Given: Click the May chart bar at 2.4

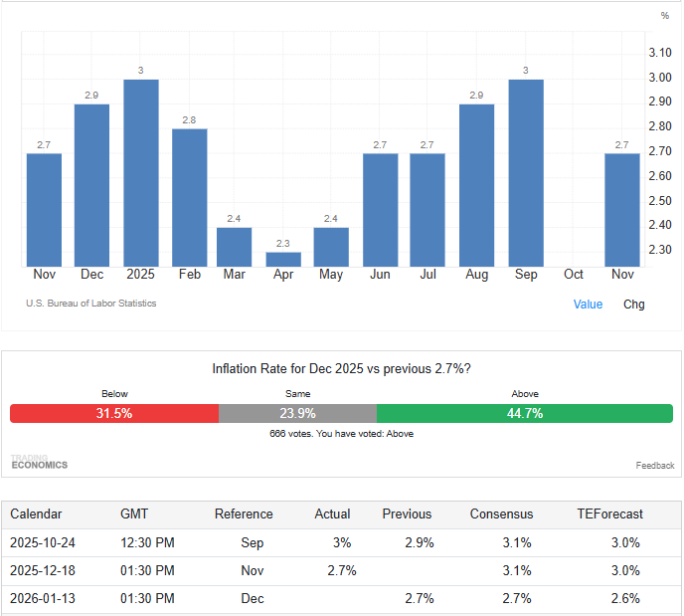Looking at the screenshot, I should 331,247.
